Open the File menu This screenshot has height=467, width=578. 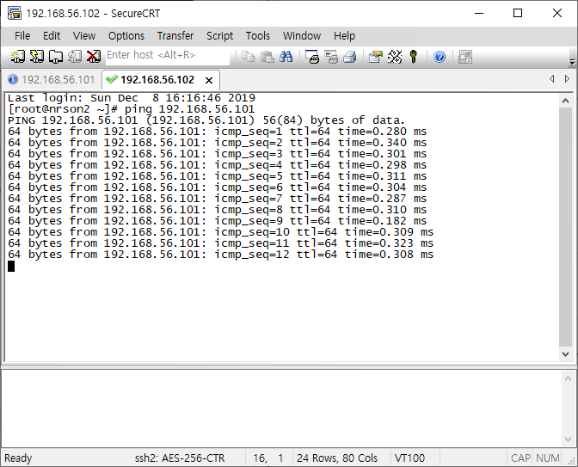point(22,36)
